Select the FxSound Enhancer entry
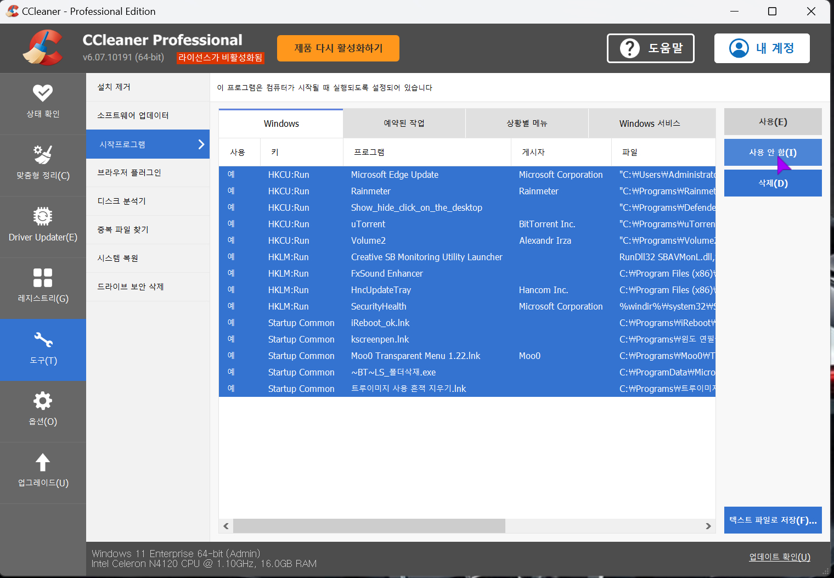The image size is (834, 578). pos(467,273)
